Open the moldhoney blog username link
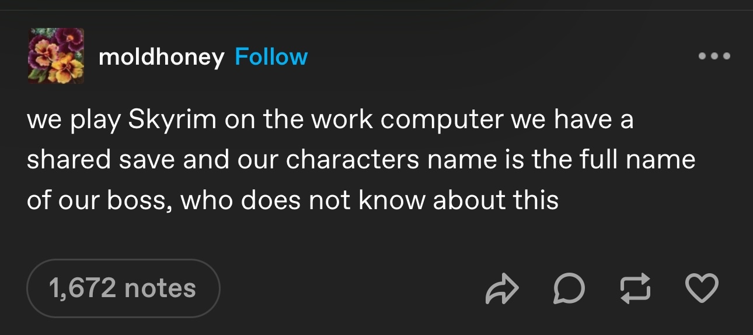The width and height of the screenshot is (753, 335). 162,57
